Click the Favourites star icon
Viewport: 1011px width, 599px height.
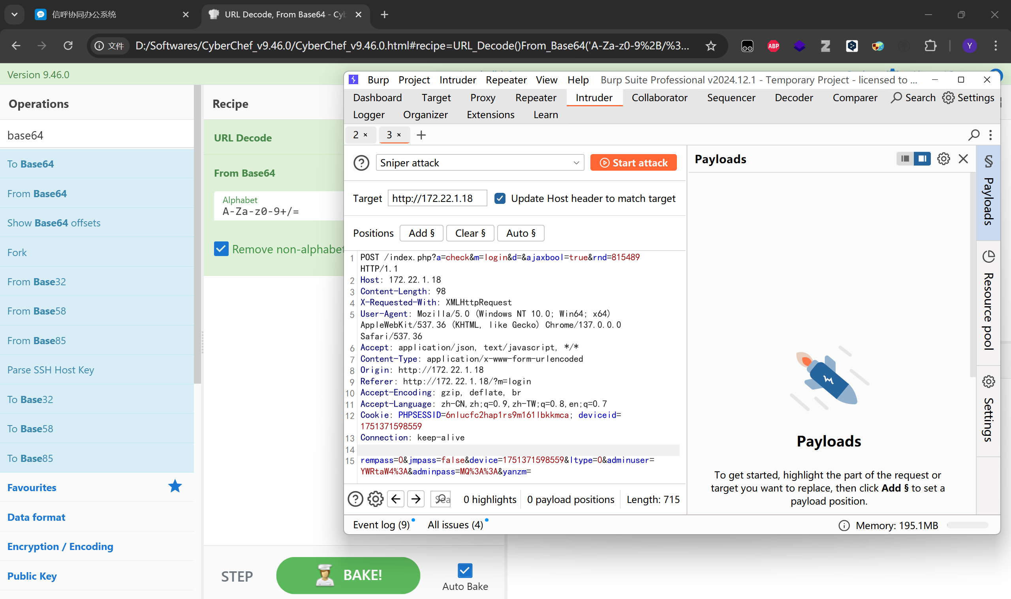tap(175, 487)
